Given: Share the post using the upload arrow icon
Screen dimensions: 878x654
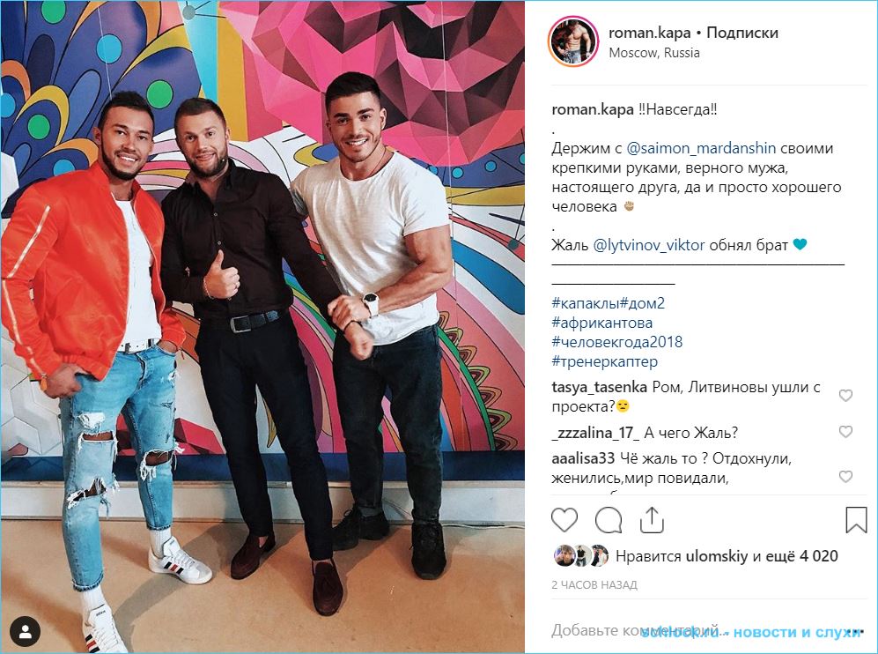Looking at the screenshot, I should pos(652,520).
